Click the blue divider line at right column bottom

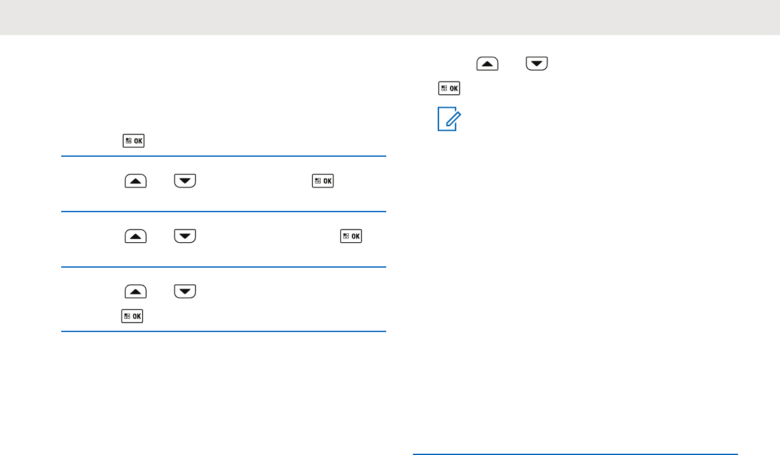point(575,454)
